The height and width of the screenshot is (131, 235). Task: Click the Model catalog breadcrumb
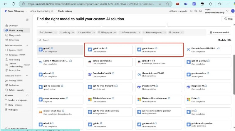coord(65,11)
